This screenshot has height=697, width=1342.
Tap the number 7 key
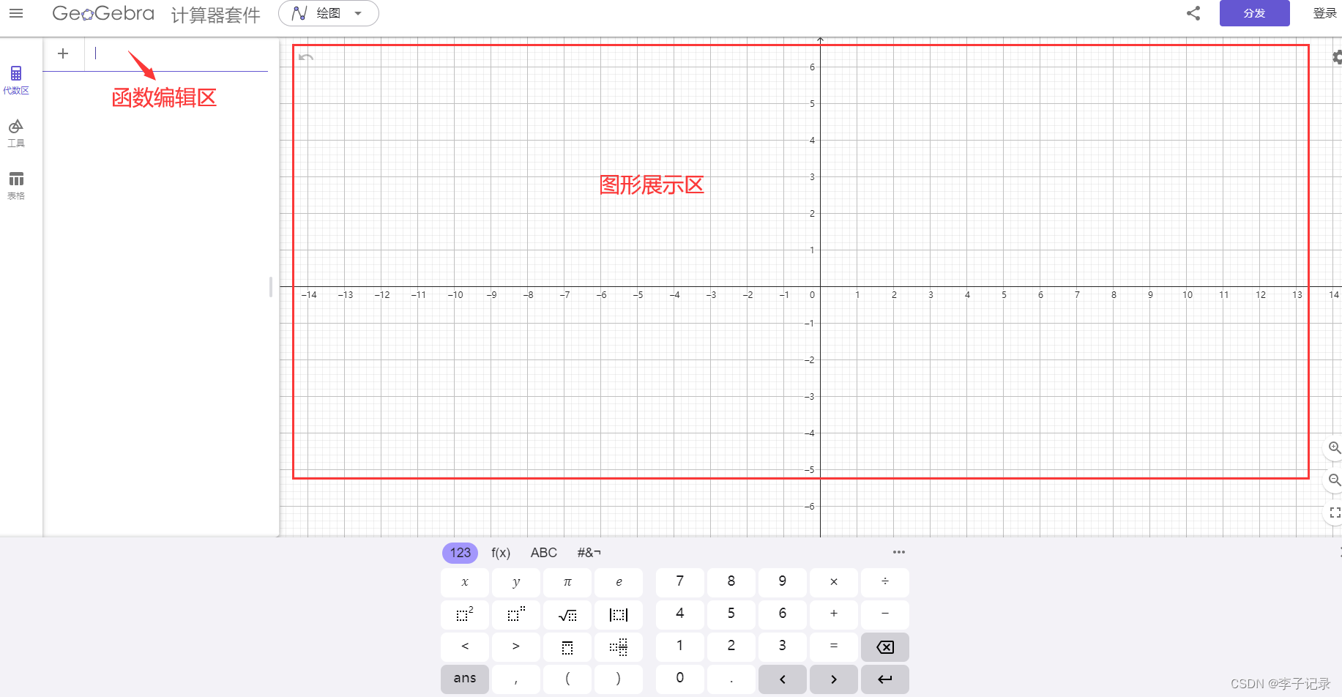tap(680, 582)
